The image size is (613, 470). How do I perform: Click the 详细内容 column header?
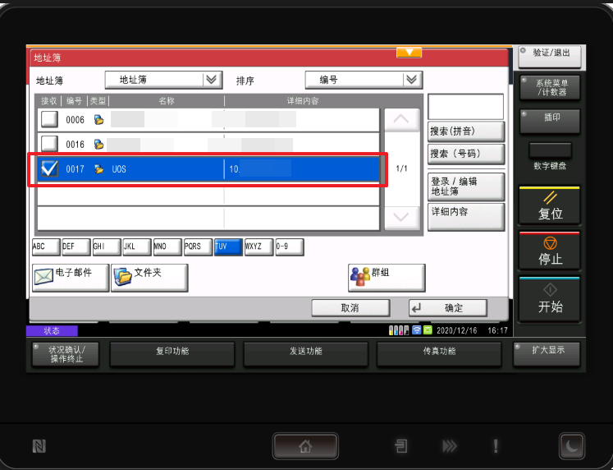pos(303,101)
